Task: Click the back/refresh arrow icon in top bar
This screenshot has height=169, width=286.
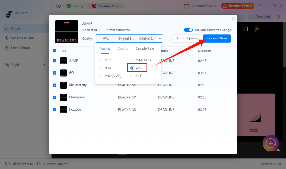Action: [59, 6]
